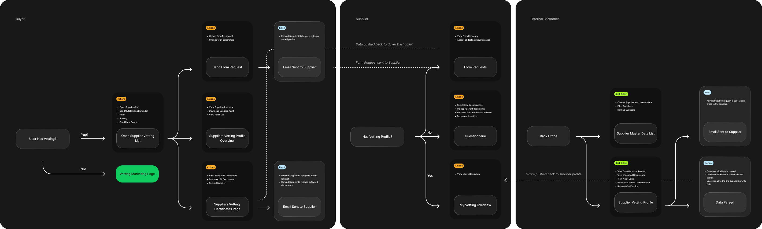Select the Data pushed back to Buyer Dashboard label
The height and width of the screenshot is (229, 762).
pyautogui.click(x=384, y=44)
